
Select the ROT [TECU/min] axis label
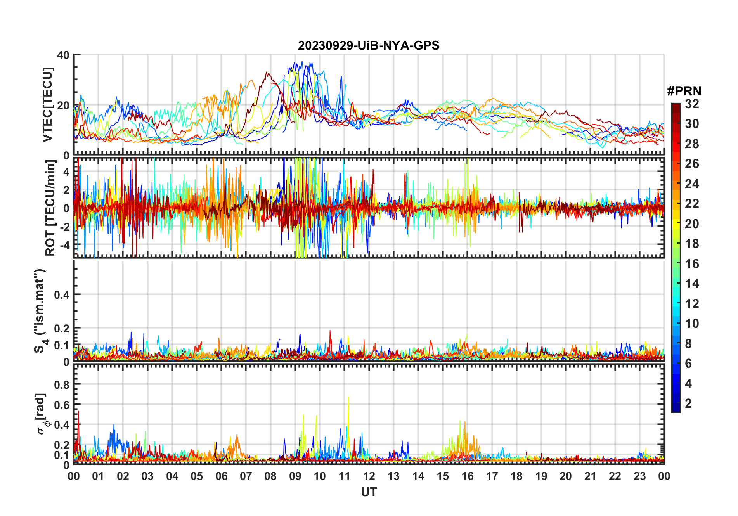coord(50,208)
